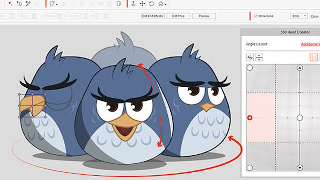Screen dimensions: 320x180
Task: Click the four-direction dots icon under Angle Layout
Action: [x=259, y=58]
